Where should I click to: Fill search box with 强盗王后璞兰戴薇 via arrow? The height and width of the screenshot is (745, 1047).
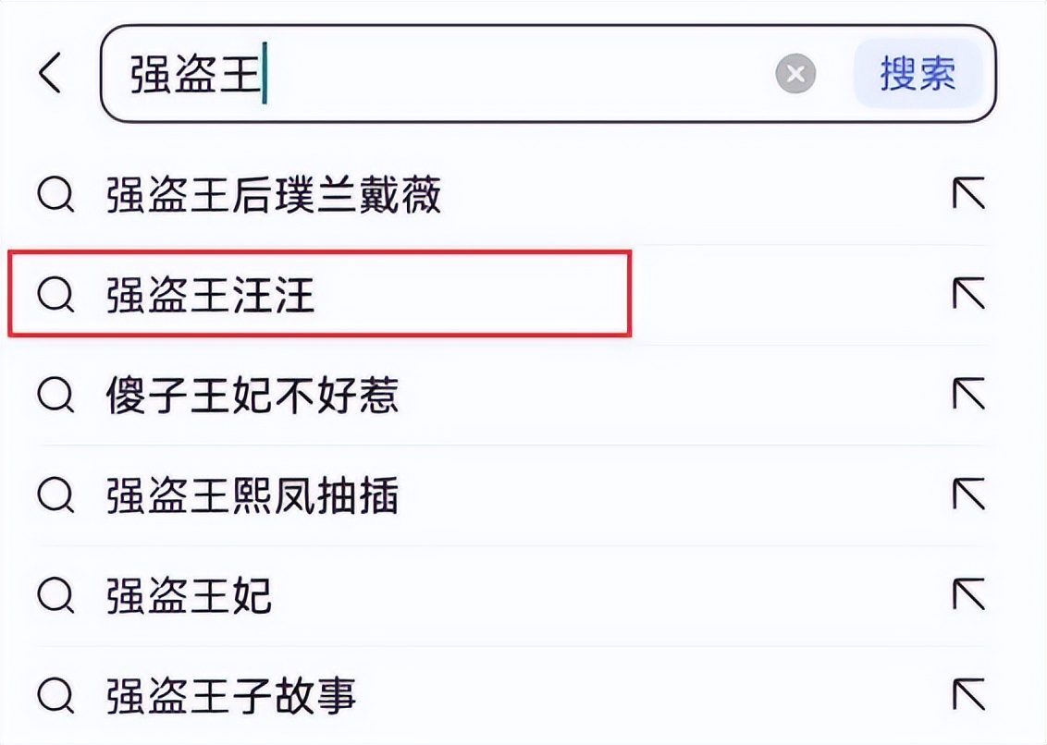click(x=966, y=192)
